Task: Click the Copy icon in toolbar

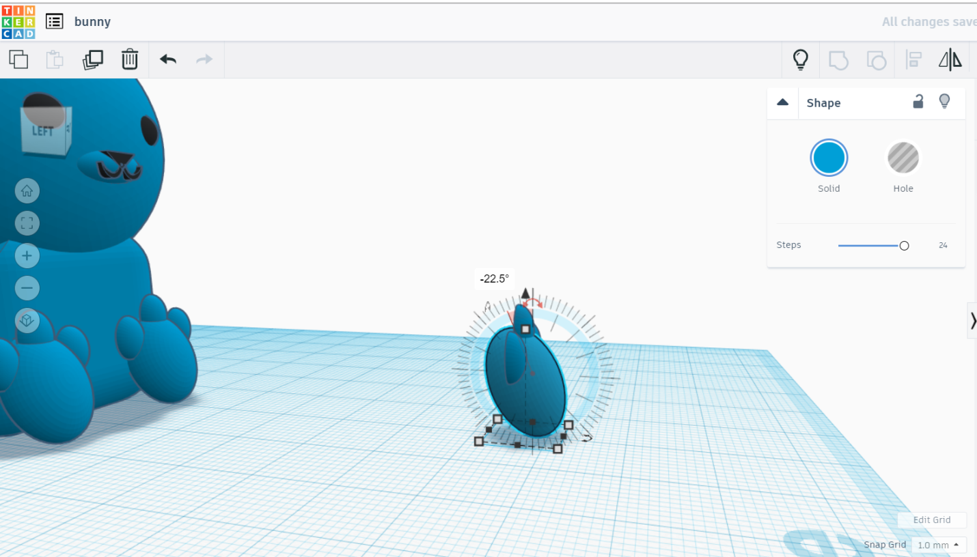Action: click(18, 59)
